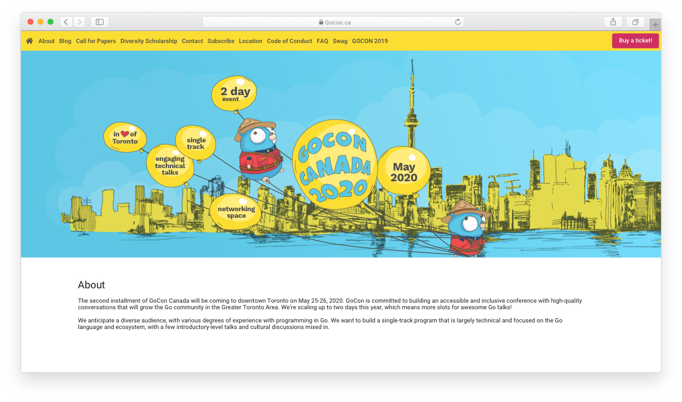Open the Call for Papers page

point(96,41)
